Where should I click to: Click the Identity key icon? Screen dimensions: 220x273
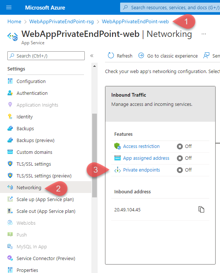tap(10, 117)
